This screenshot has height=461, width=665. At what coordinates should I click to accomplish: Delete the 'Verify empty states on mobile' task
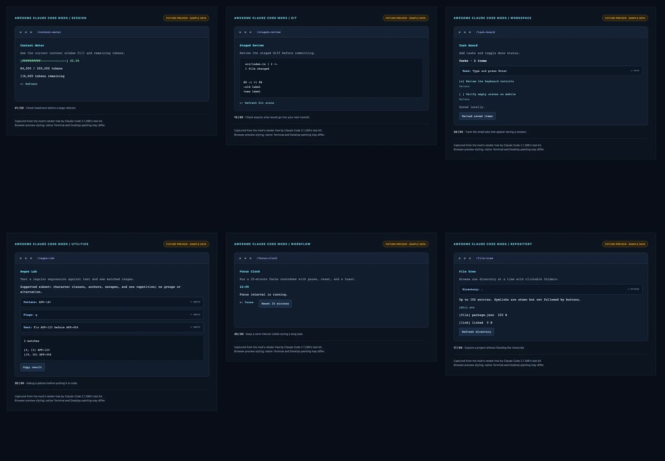[464, 99]
